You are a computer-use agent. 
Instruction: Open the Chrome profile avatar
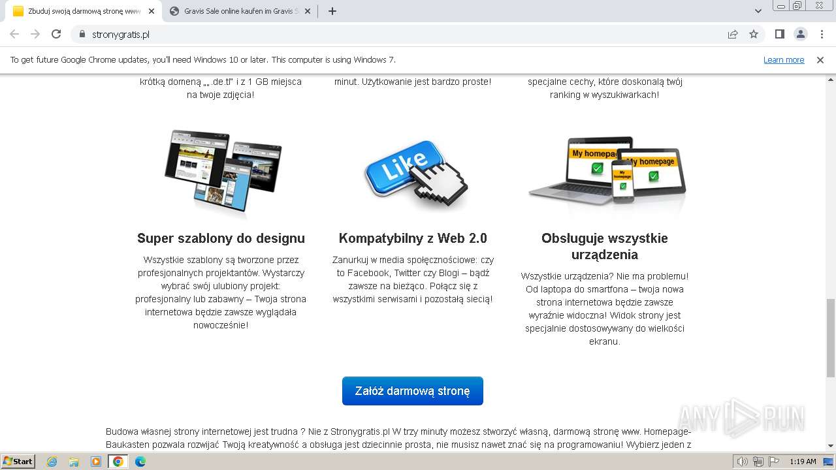click(801, 34)
